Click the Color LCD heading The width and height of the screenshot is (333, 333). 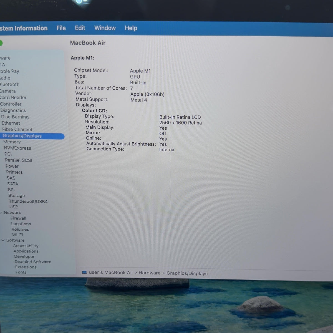tap(94, 110)
